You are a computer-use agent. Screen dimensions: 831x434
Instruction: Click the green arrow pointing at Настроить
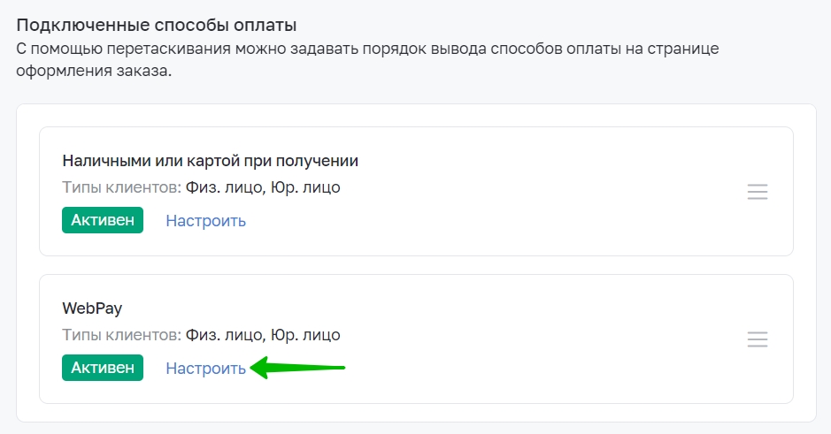(x=297, y=368)
